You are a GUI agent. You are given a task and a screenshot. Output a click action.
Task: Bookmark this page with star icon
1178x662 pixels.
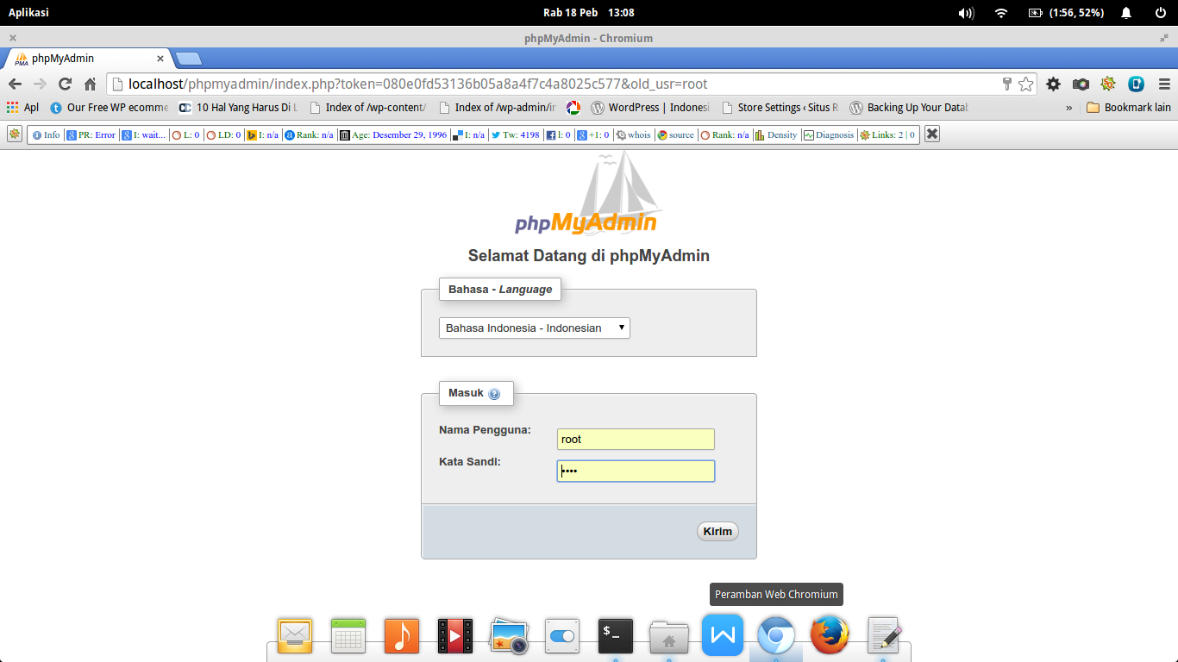pyautogui.click(x=1025, y=84)
